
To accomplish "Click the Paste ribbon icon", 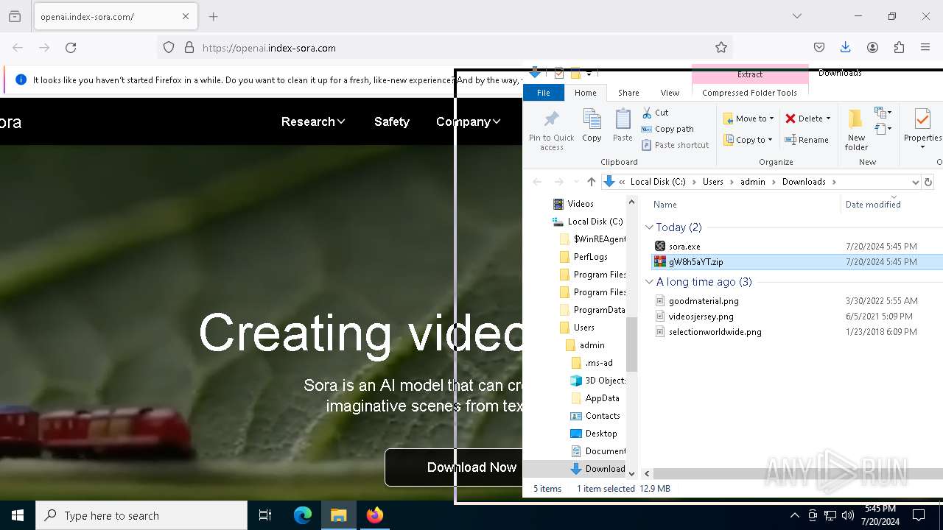I will pyautogui.click(x=623, y=126).
